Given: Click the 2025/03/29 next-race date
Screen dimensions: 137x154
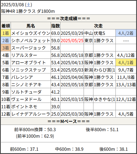Looking at the screenshot, I should tap(72, 33).
